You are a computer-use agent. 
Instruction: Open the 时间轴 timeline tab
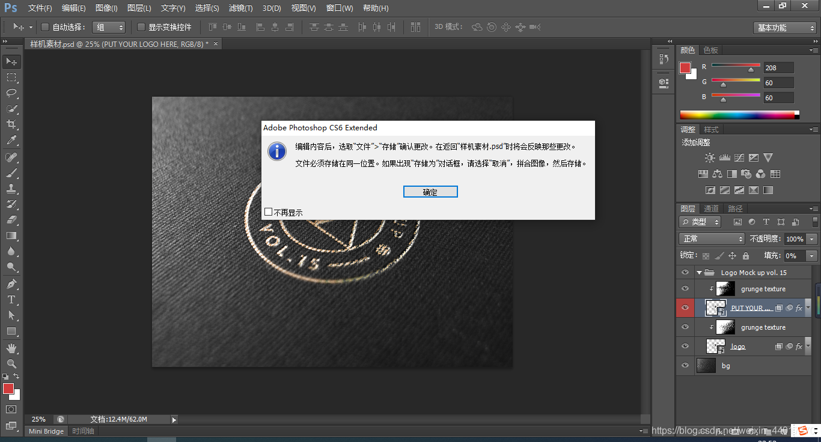click(x=83, y=431)
